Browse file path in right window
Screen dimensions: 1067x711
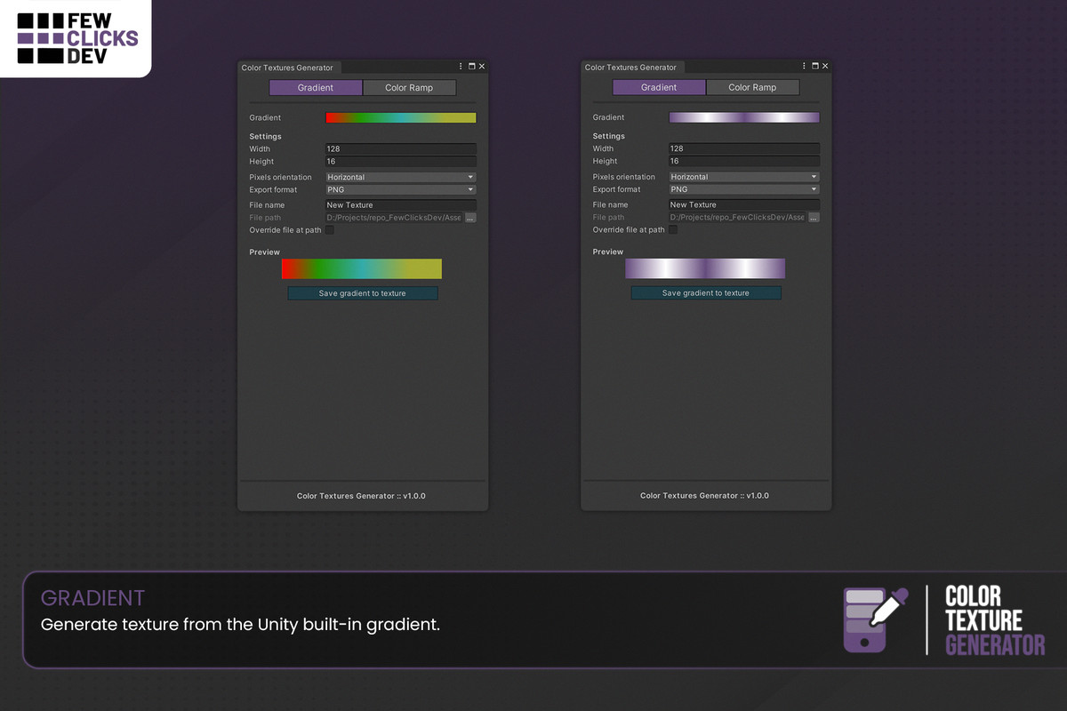pos(814,218)
